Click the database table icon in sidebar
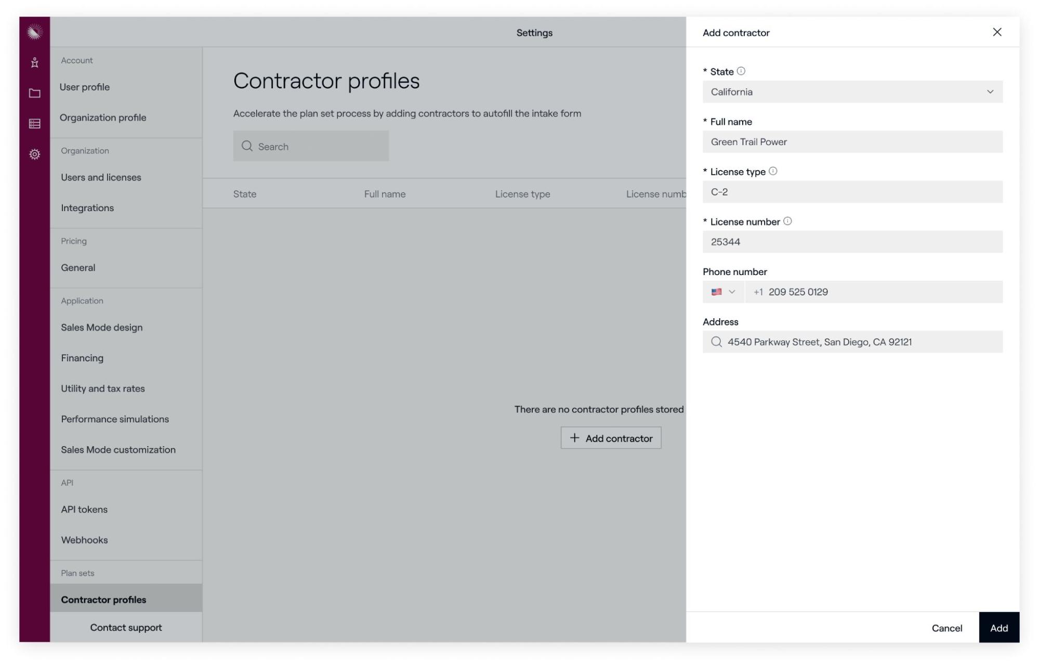Screen dimensions: 1039x665 34,124
